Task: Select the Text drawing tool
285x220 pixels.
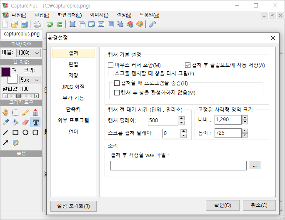Action: pyautogui.click(x=36, y=122)
